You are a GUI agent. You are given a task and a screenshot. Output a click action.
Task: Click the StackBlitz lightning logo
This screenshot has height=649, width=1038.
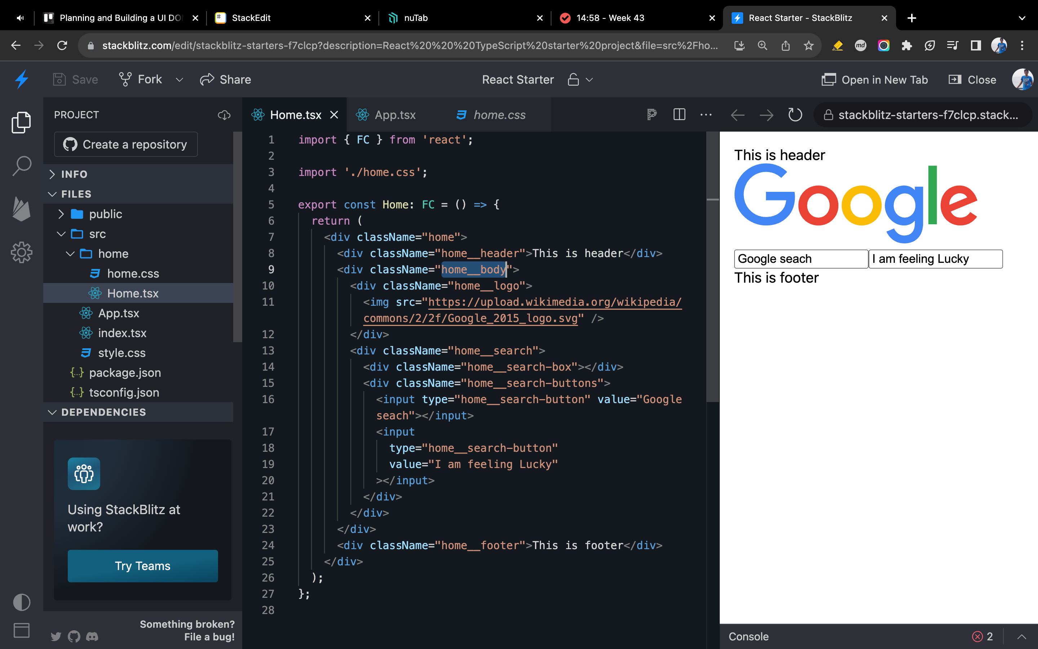tap(22, 79)
